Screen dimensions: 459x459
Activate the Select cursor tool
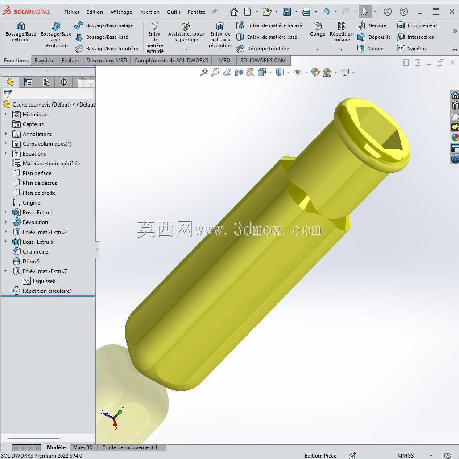pyautogui.click(x=365, y=12)
